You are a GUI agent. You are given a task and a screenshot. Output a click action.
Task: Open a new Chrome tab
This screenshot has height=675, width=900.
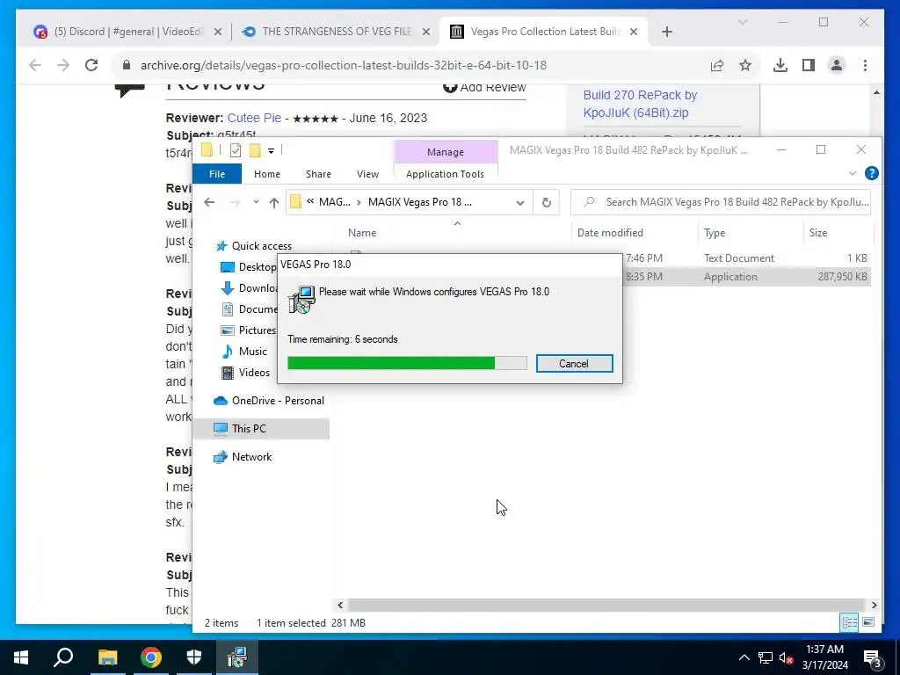(666, 32)
